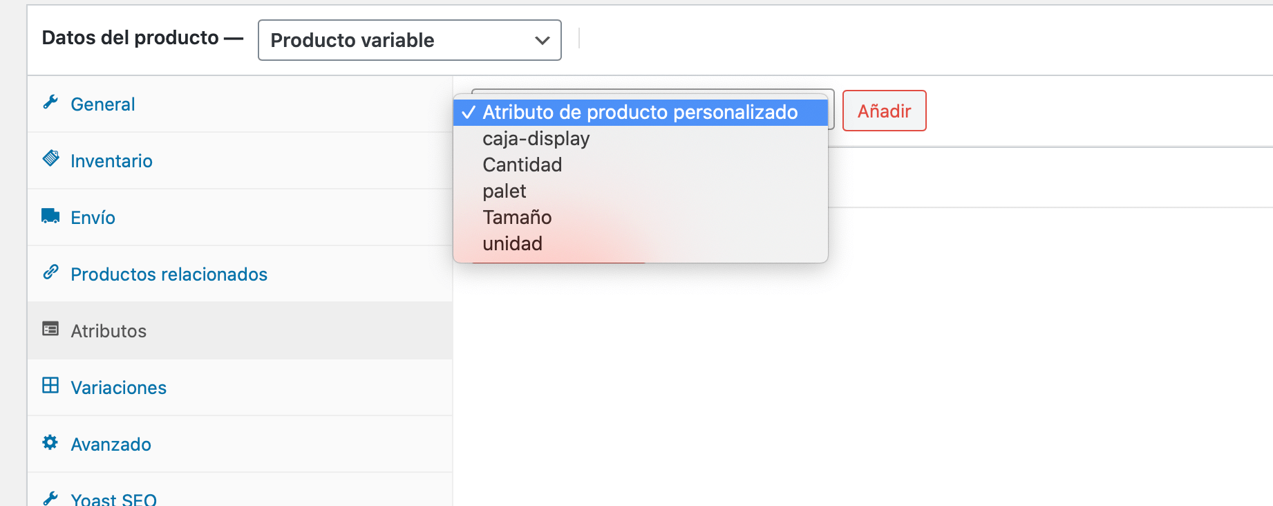Click the Avanzado gear icon

pyautogui.click(x=50, y=442)
